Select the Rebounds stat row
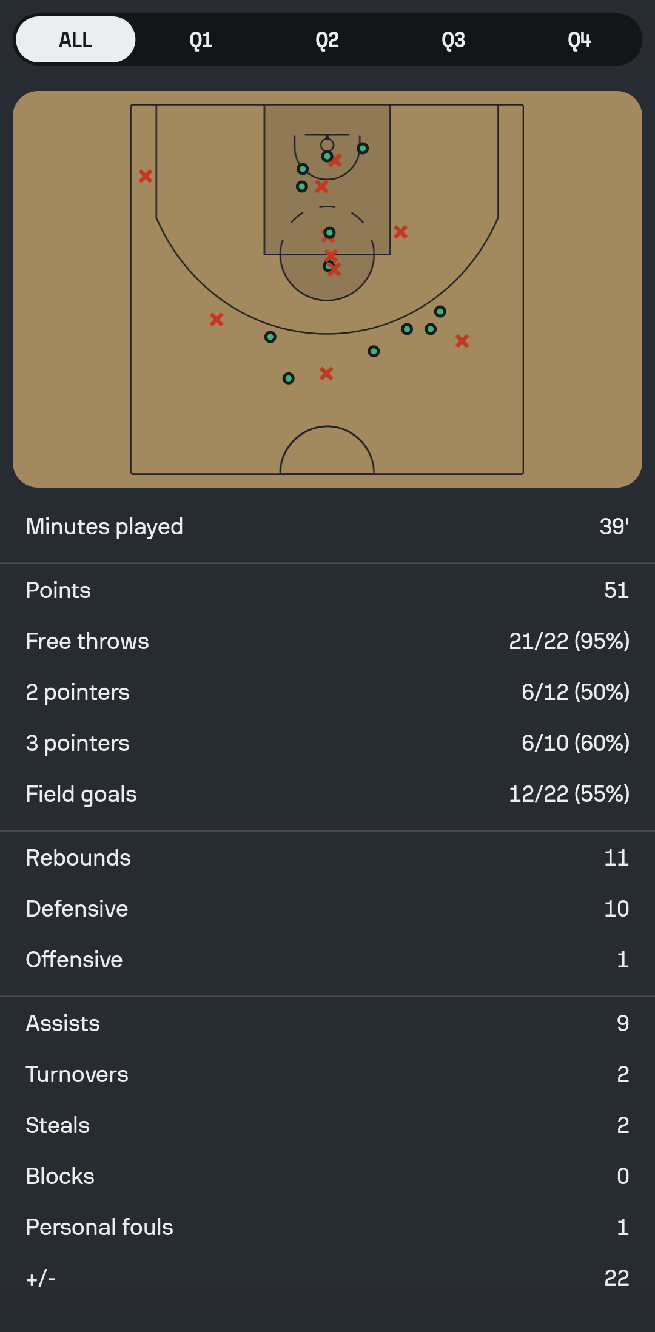 coord(327,858)
